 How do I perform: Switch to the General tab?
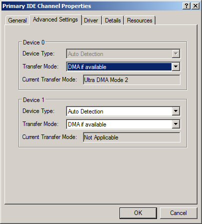coord(17,20)
